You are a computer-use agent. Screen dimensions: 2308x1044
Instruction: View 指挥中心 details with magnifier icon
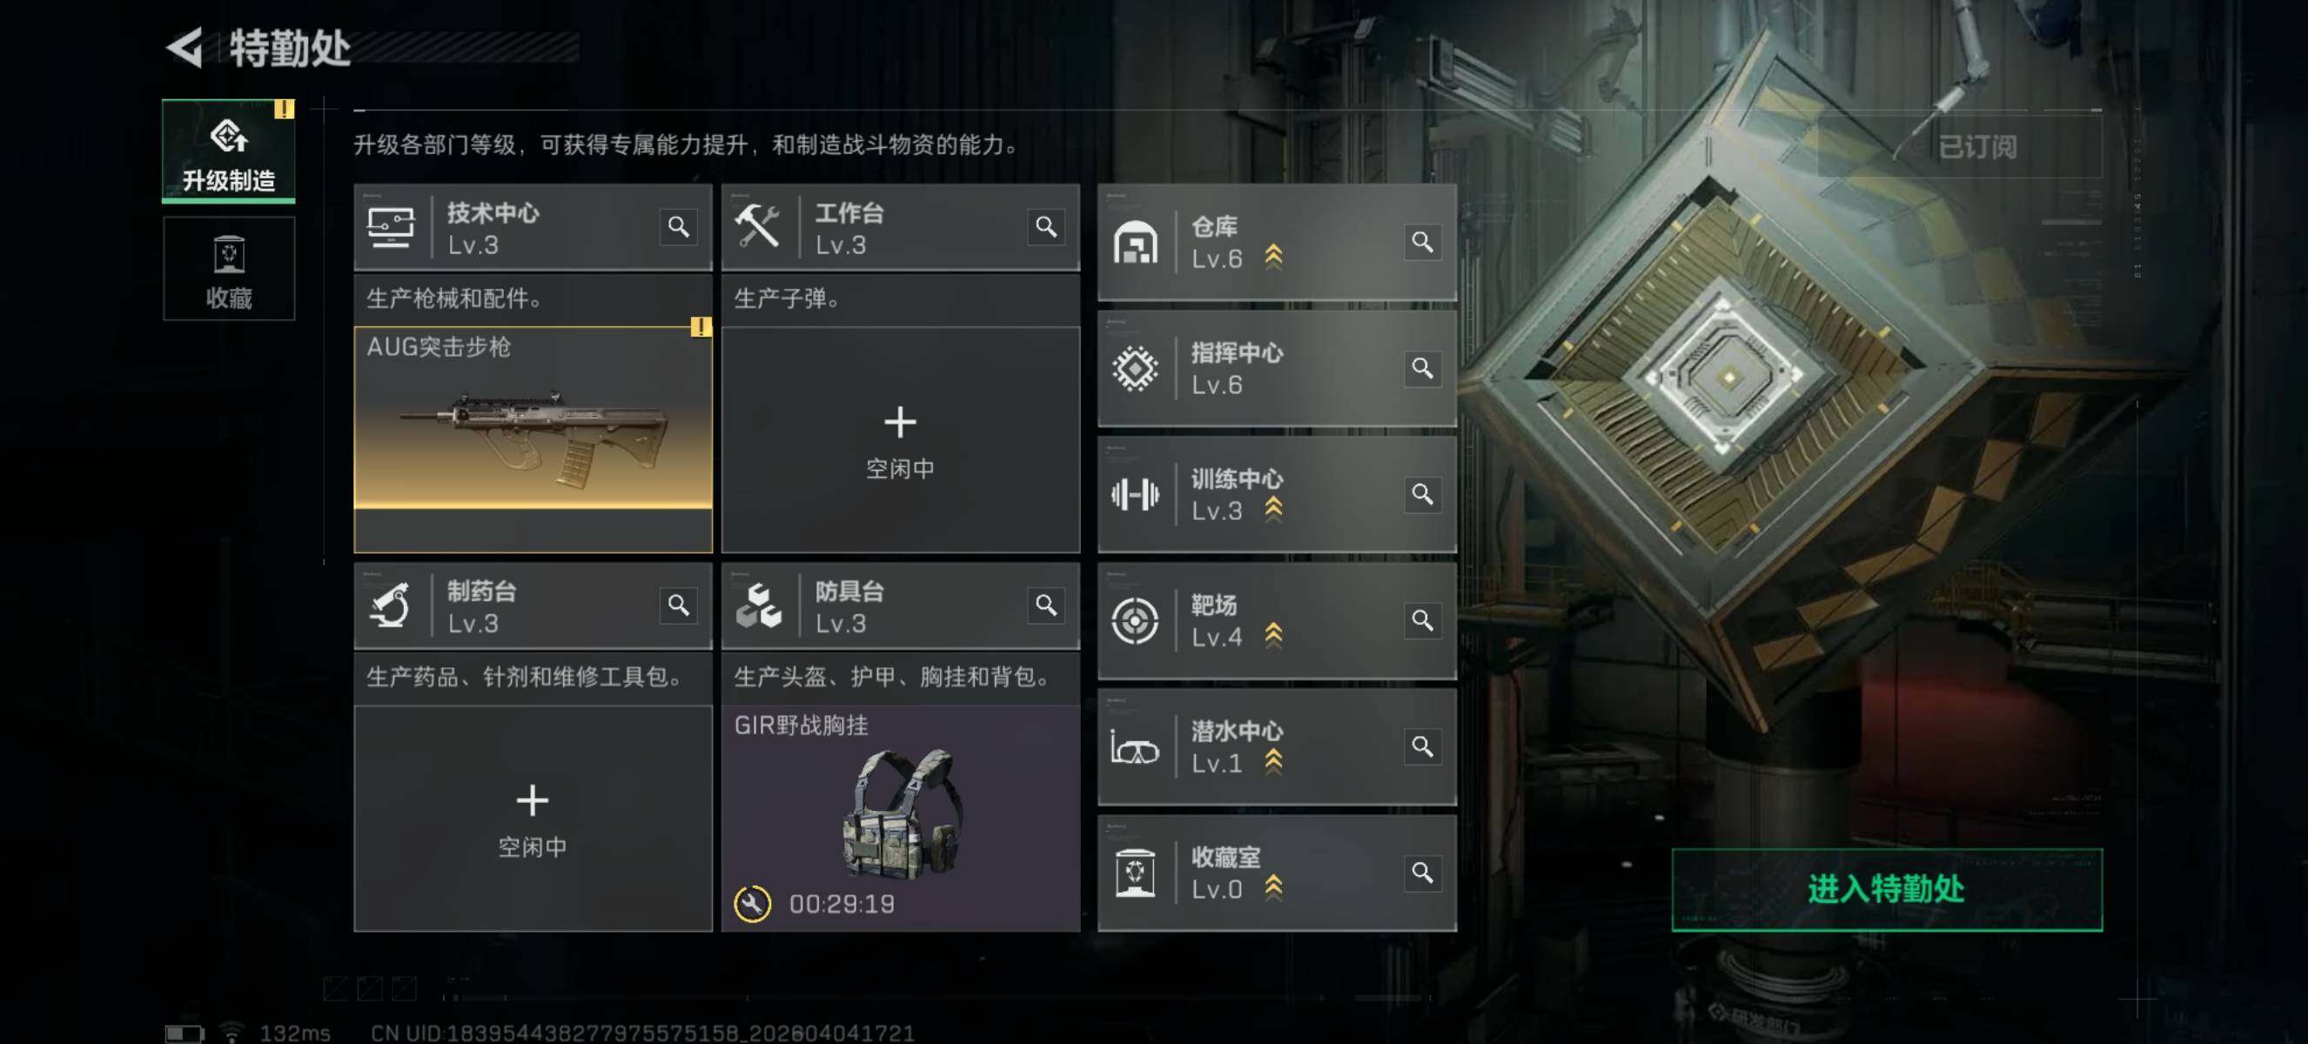[x=1422, y=368]
